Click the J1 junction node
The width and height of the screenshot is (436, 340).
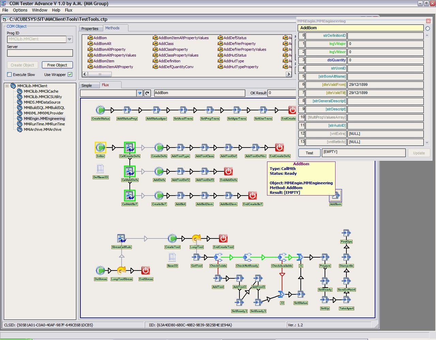point(300,257)
